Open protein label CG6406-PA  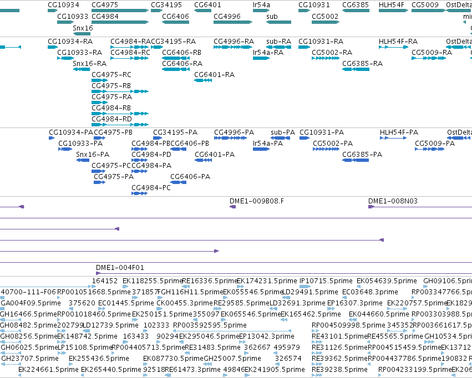190,176
